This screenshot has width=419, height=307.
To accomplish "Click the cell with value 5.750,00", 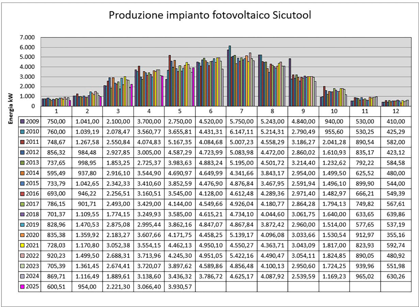I will pyautogui.click(x=242, y=121).
